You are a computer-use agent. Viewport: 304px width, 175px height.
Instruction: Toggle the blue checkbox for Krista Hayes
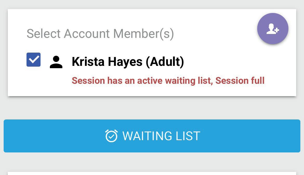click(x=34, y=60)
